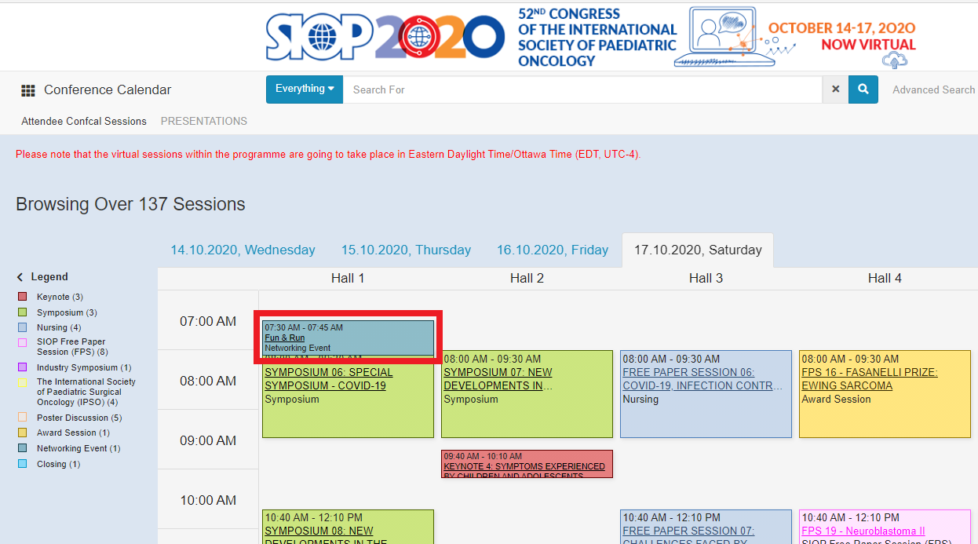Clear the search field with X icon
Screen dimensions: 978x544
835,89
